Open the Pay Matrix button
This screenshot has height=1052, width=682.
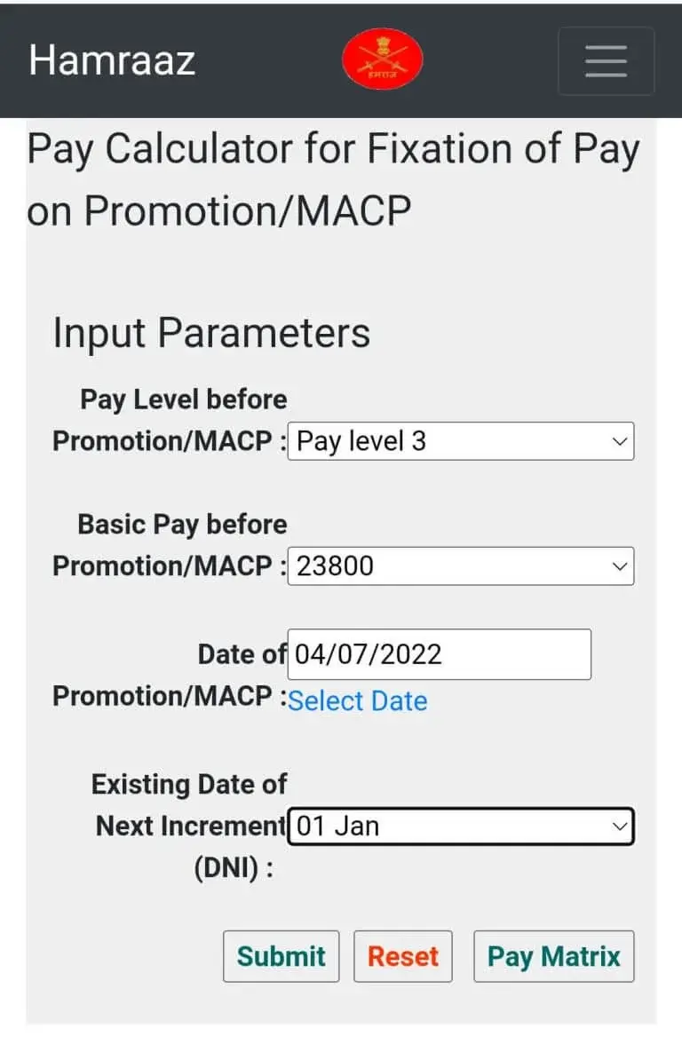tap(554, 956)
